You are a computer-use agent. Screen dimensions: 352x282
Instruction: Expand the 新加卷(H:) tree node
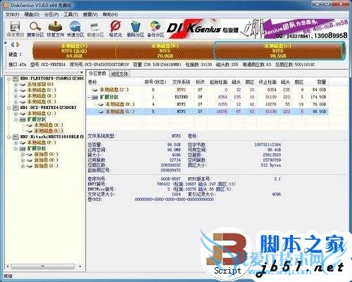23,160
